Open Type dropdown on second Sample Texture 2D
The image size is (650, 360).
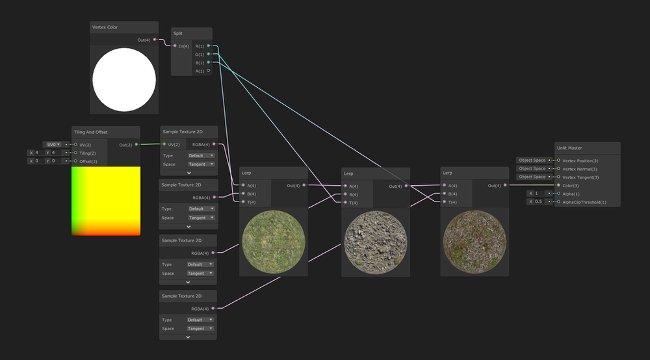click(201, 209)
